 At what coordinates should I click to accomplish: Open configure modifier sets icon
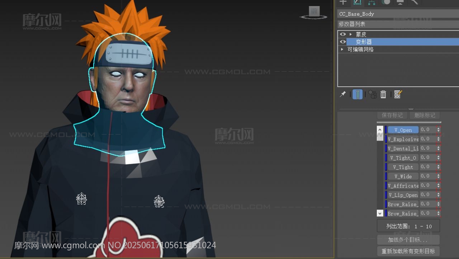pyautogui.click(x=398, y=94)
